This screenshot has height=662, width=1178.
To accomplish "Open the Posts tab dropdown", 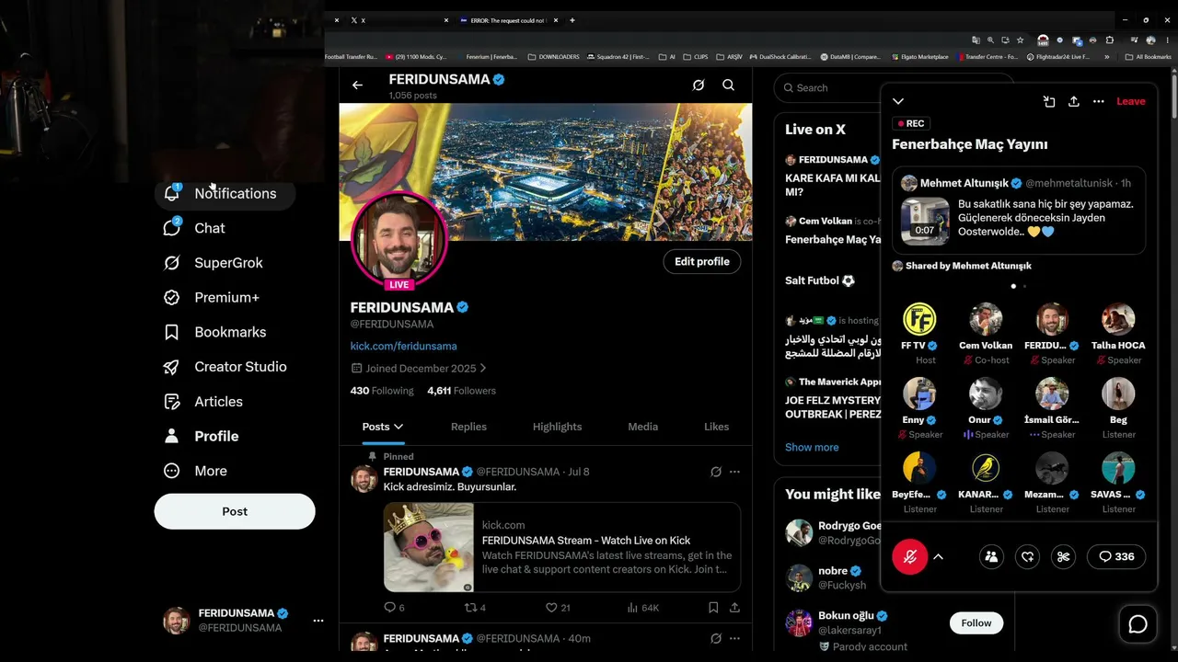I will (383, 427).
